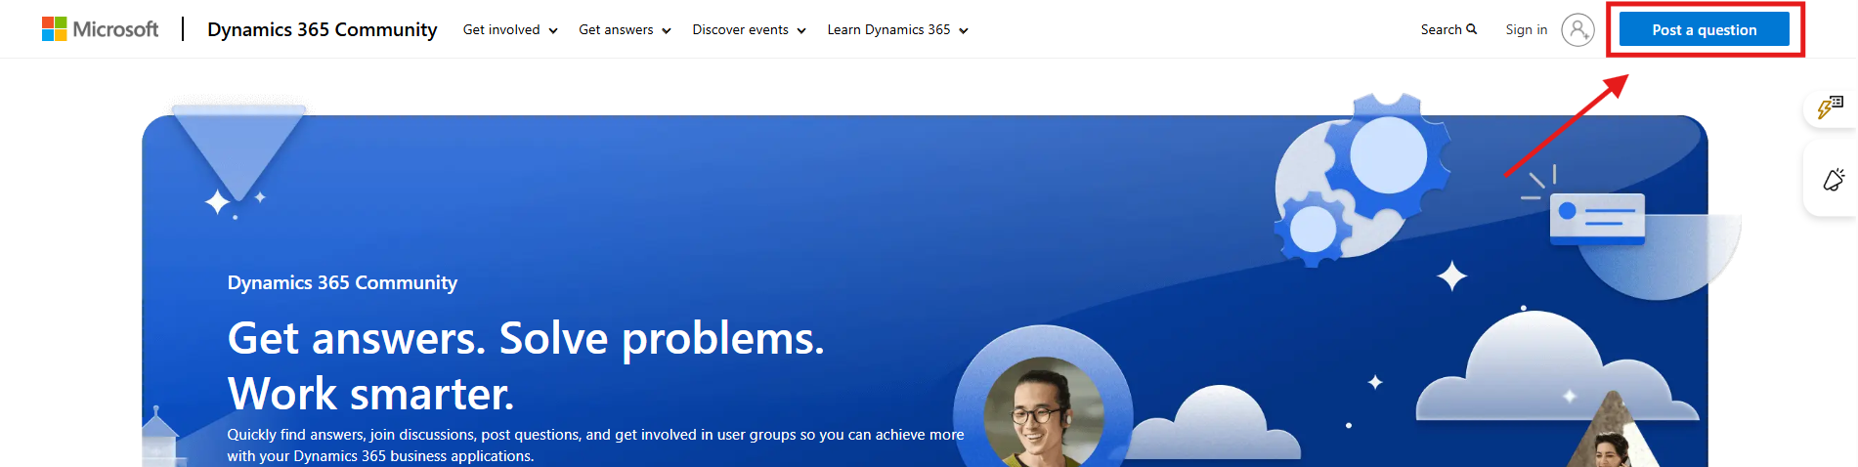
Task: Click the Microsoft logo
Action: point(100,29)
